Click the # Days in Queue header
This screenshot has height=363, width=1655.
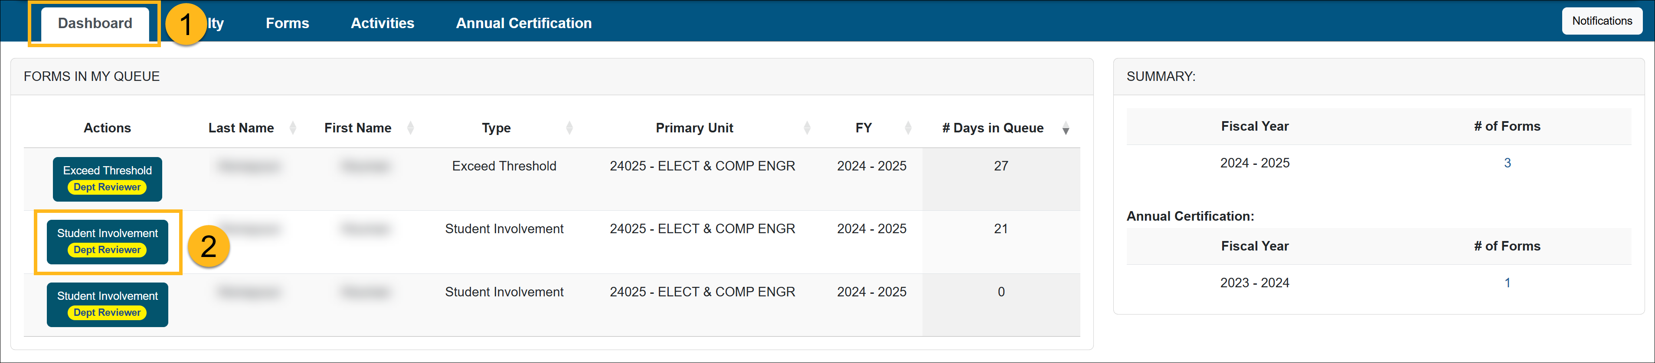pyautogui.click(x=993, y=128)
